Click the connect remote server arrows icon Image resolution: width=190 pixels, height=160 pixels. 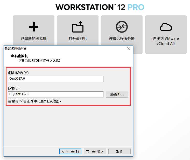122,27
